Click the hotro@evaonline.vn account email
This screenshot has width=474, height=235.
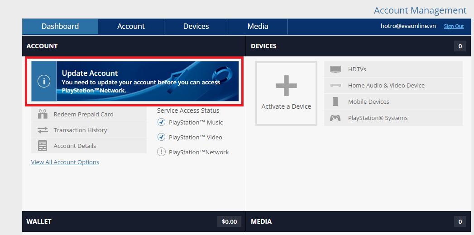[x=408, y=26]
